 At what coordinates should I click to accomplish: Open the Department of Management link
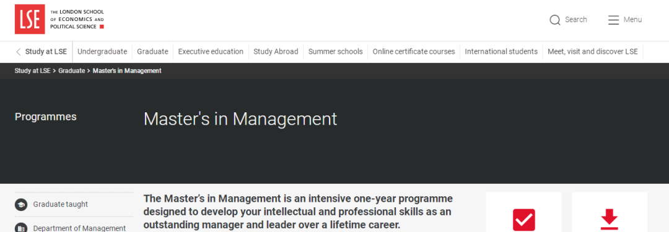tap(79, 228)
